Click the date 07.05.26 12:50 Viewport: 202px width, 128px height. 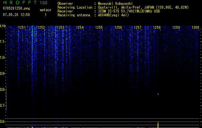(16, 15)
